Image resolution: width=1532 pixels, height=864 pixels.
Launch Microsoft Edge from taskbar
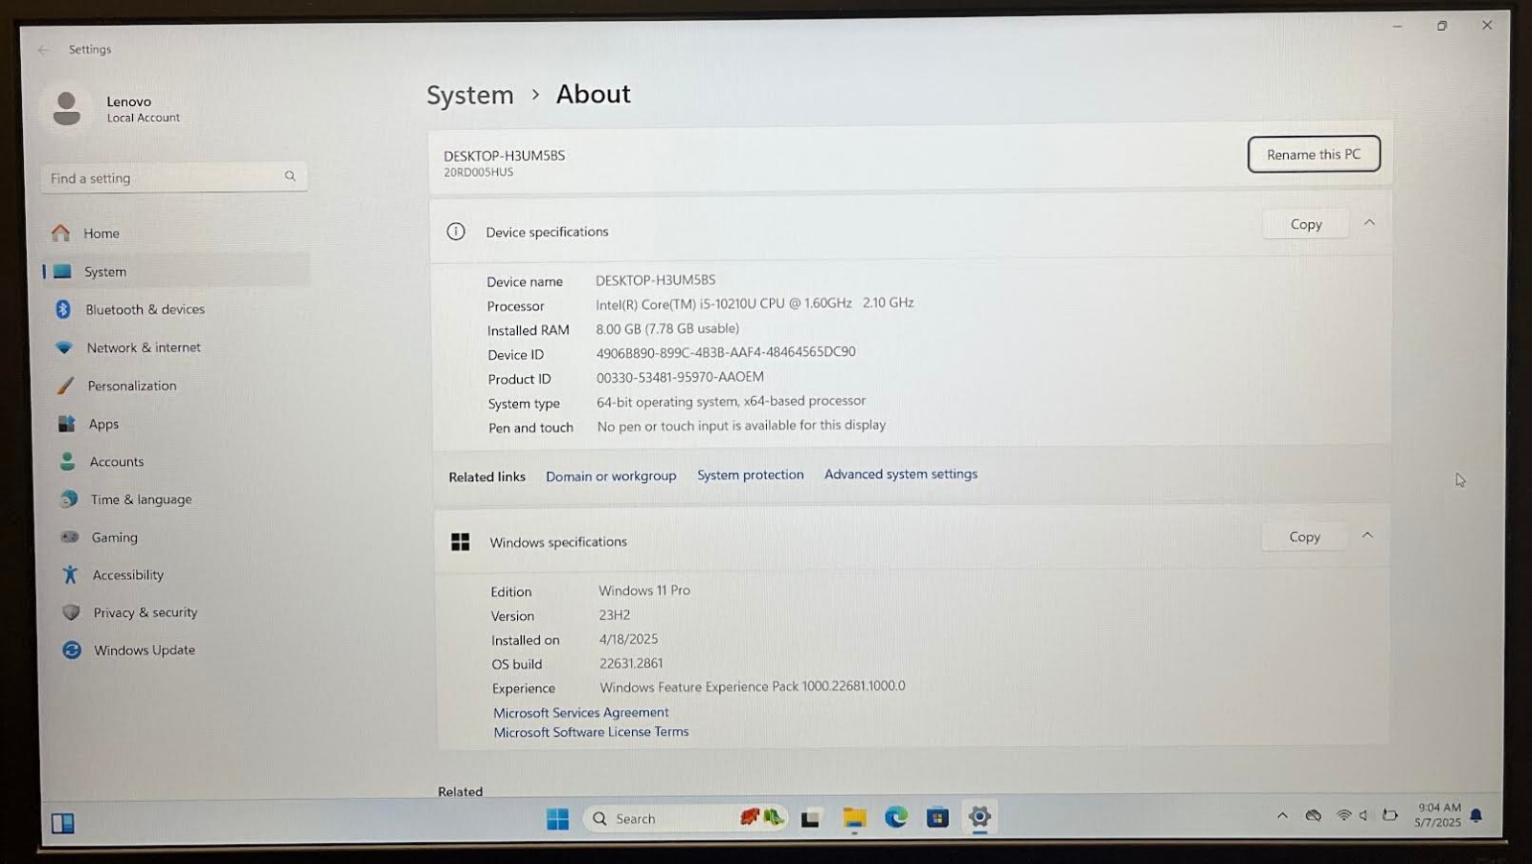coord(896,817)
